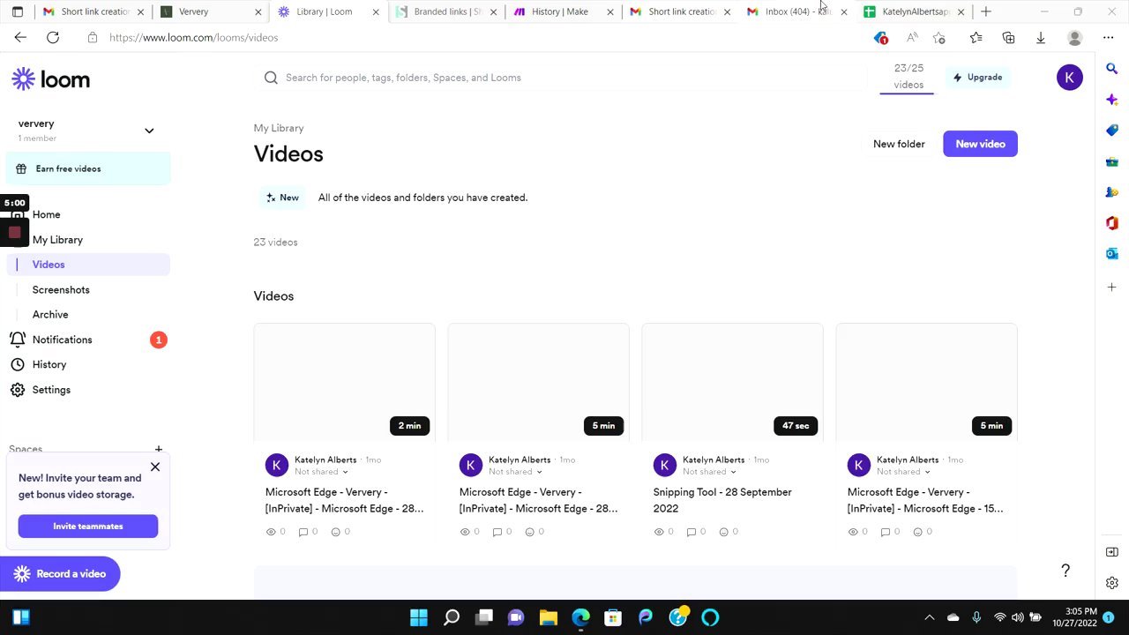Screen dimensions: 1129x635
Task: Open Not shared dropdown on Snipping Tool video
Action: (x=707, y=472)
